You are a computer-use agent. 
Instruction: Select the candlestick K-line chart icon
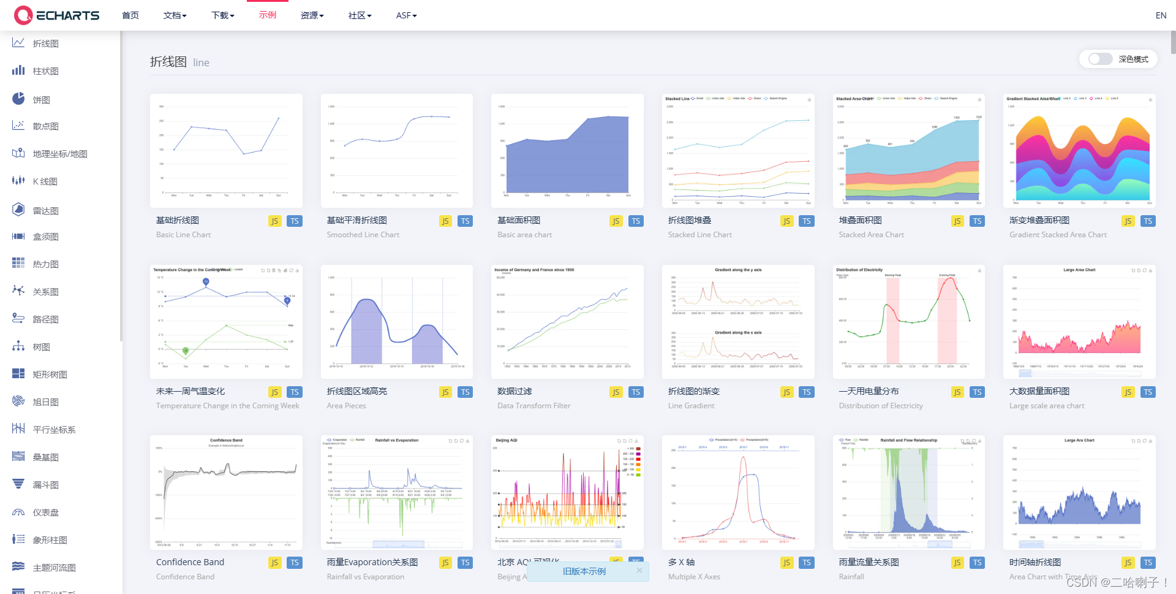[18, 180]
